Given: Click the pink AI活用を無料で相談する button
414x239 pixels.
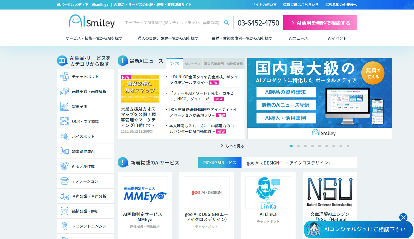Looking at the screenshot, I should pyautogui.click(x=320, y=23).
